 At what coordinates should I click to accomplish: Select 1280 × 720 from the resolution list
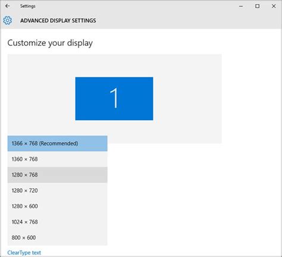[x=58, y=190]
